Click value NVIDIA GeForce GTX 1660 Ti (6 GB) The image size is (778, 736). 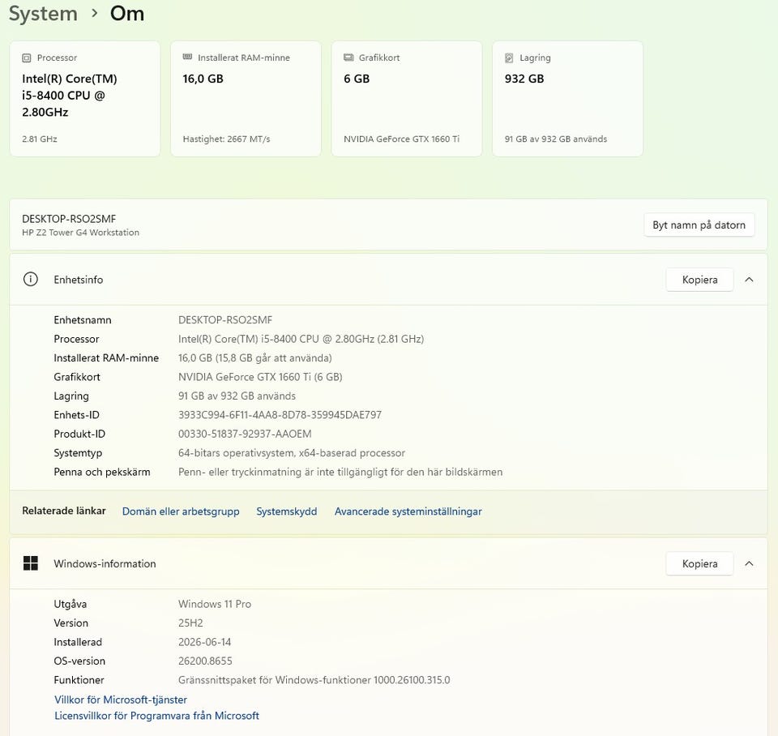click(x=260, y=377)
